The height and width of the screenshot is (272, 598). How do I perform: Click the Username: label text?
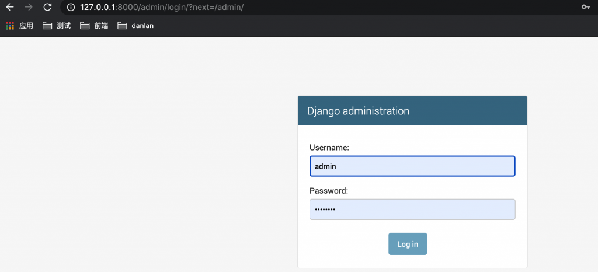click(329, 148)
